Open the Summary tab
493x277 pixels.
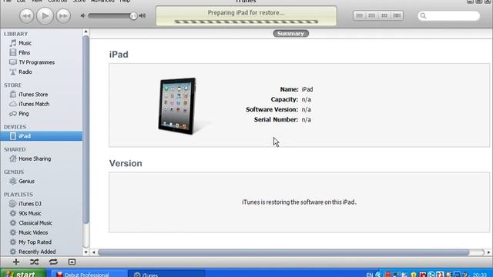click(x=290, y=33)
